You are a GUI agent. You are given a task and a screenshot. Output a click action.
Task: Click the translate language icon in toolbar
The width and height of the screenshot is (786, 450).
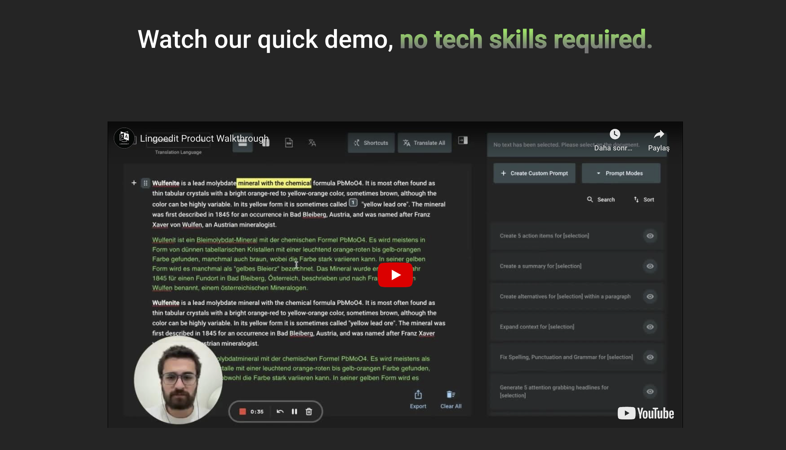[312, 143]
